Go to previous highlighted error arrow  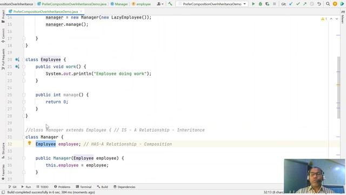[331, 19]
